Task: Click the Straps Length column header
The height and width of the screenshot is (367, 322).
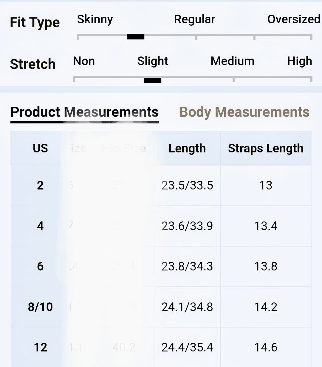Action: click(x=266, y=149)
